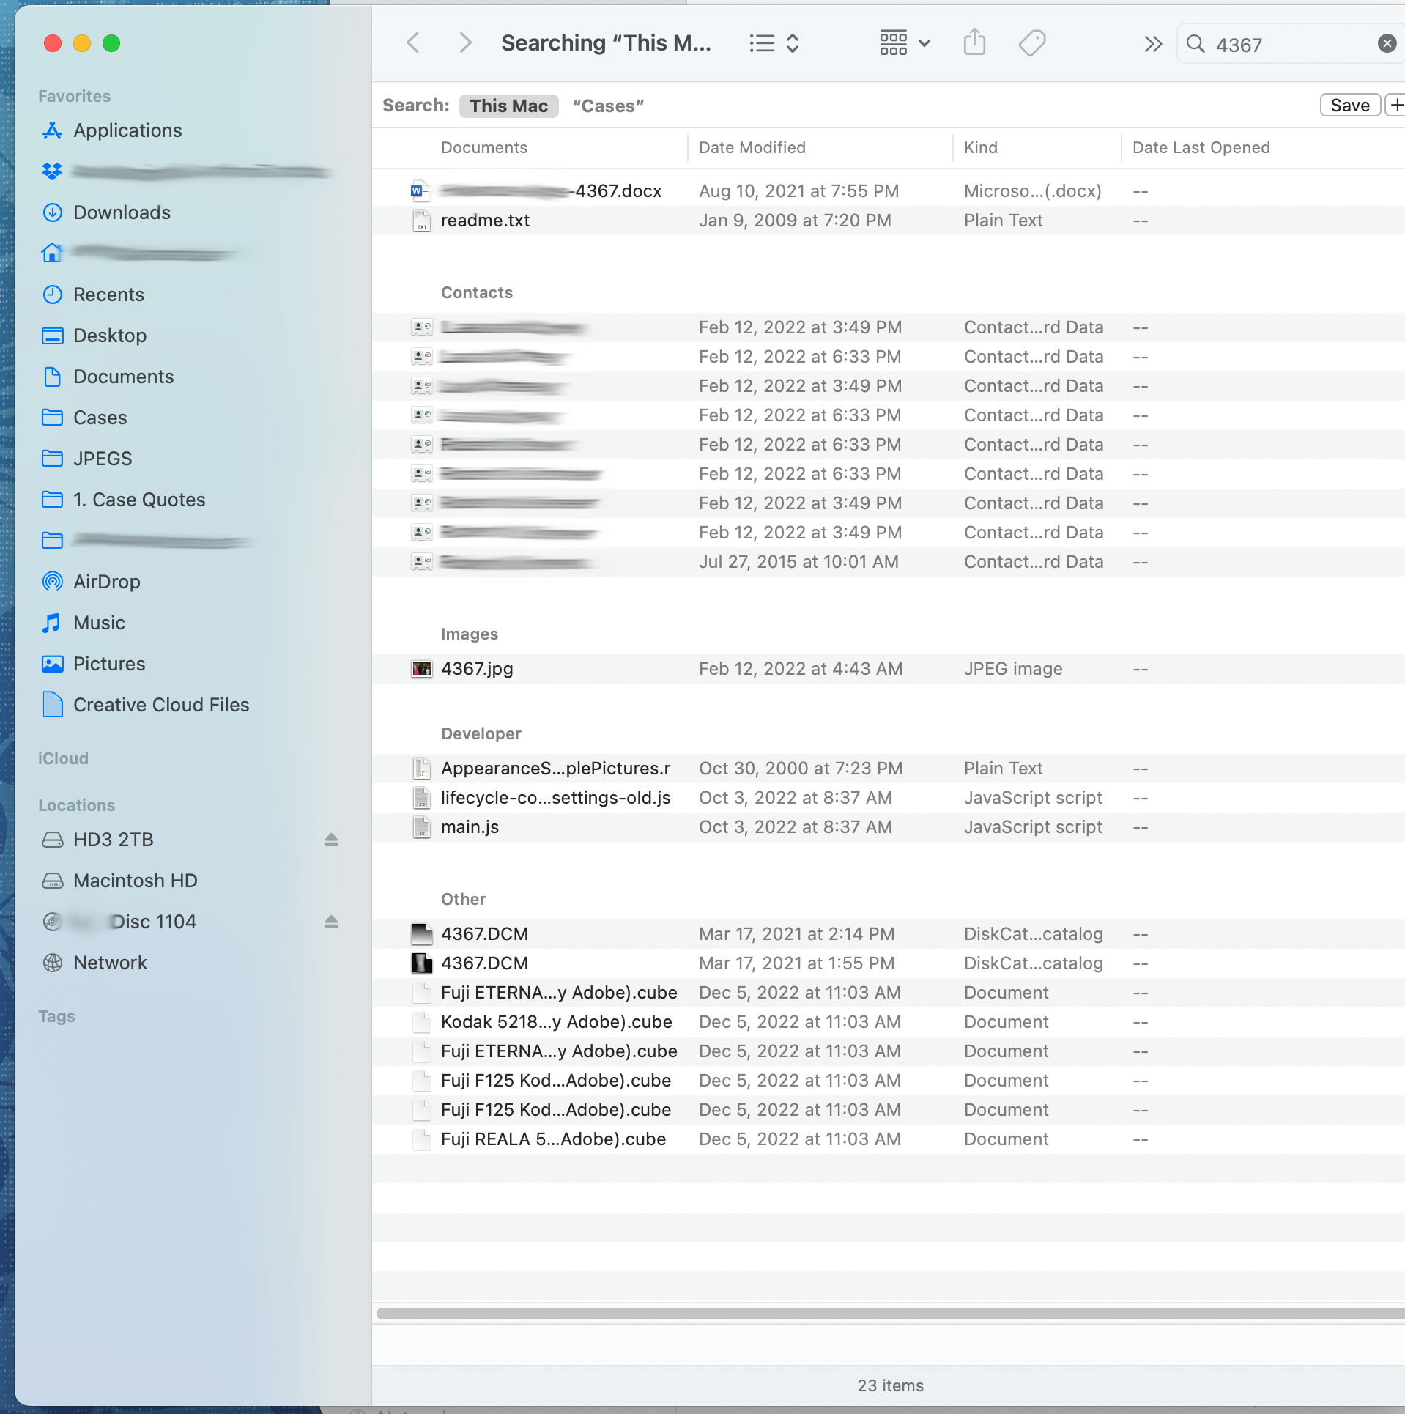Go forward with the right chevron
Screen dimensions: 1405x1414
click(x=464, y=43)
